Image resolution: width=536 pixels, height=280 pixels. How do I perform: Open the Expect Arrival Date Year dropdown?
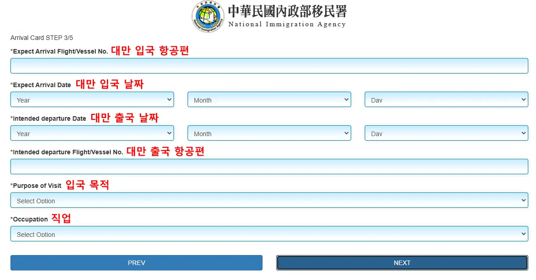coord(92,99)
